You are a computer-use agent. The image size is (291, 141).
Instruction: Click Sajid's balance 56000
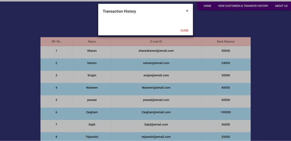coord(226,125)
